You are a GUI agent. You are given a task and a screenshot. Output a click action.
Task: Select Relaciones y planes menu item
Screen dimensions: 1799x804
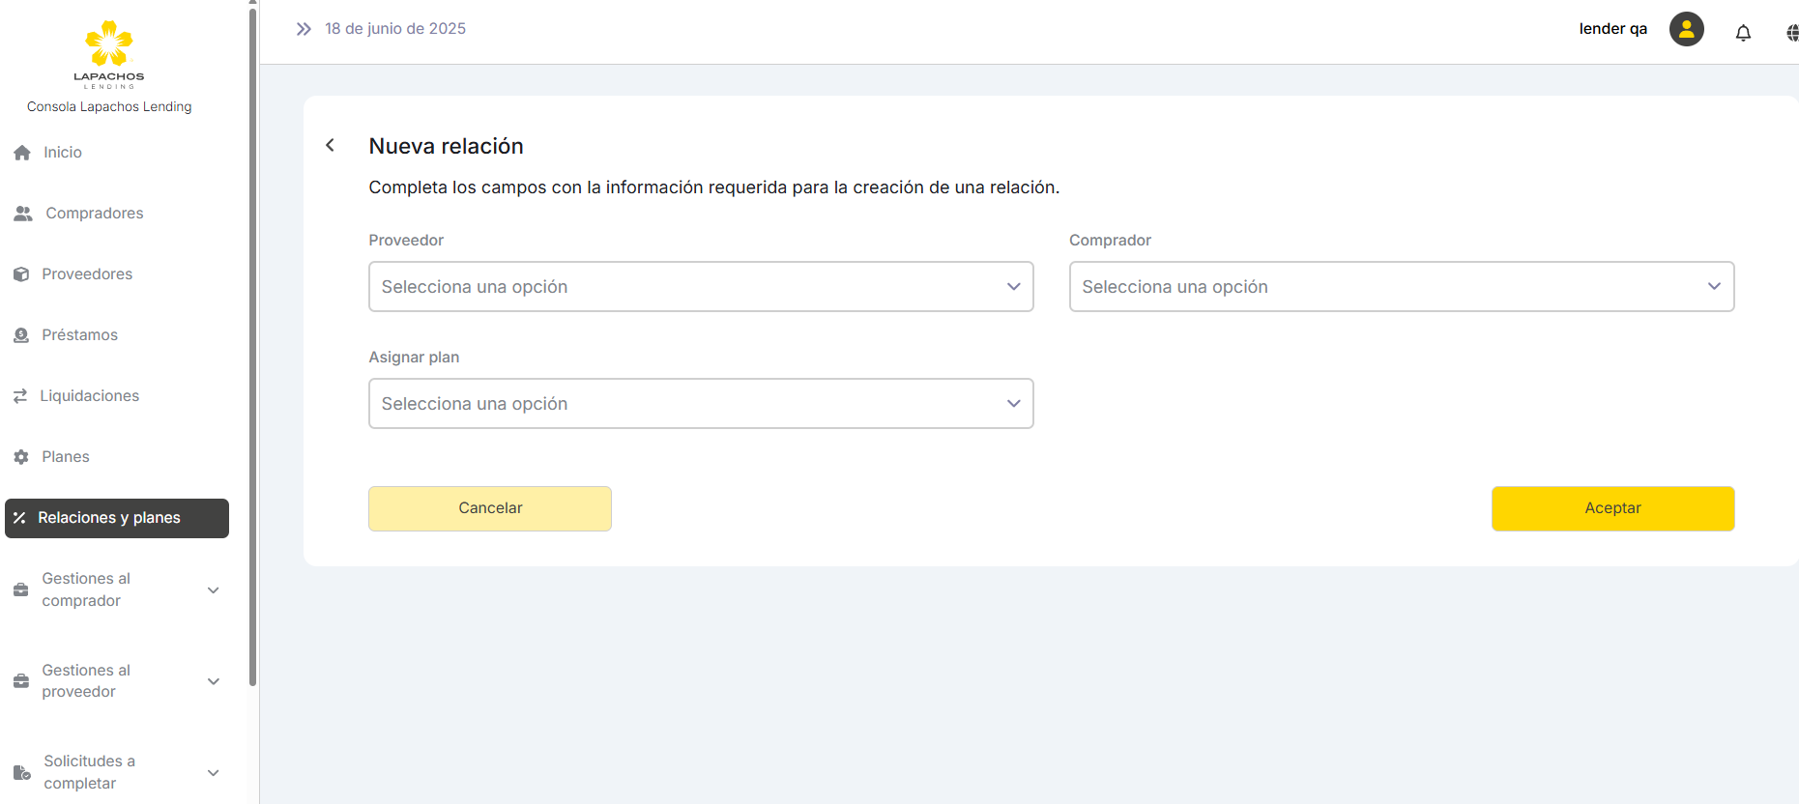pyautogui.click(x=116, y=518)
